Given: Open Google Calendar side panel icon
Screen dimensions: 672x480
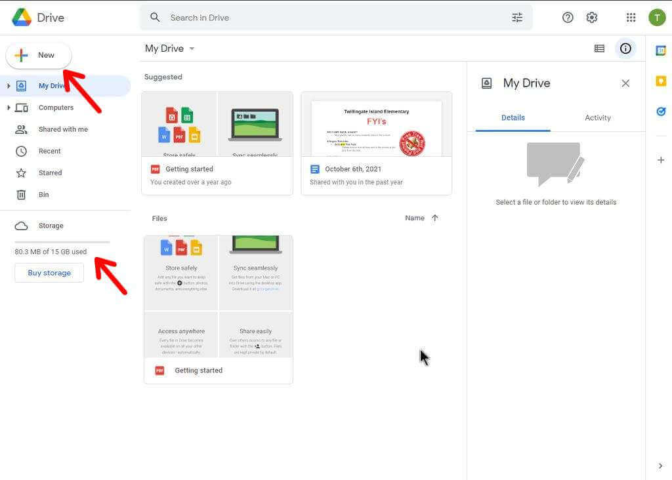Looking at the screenshot, I should tap(661, 50).
